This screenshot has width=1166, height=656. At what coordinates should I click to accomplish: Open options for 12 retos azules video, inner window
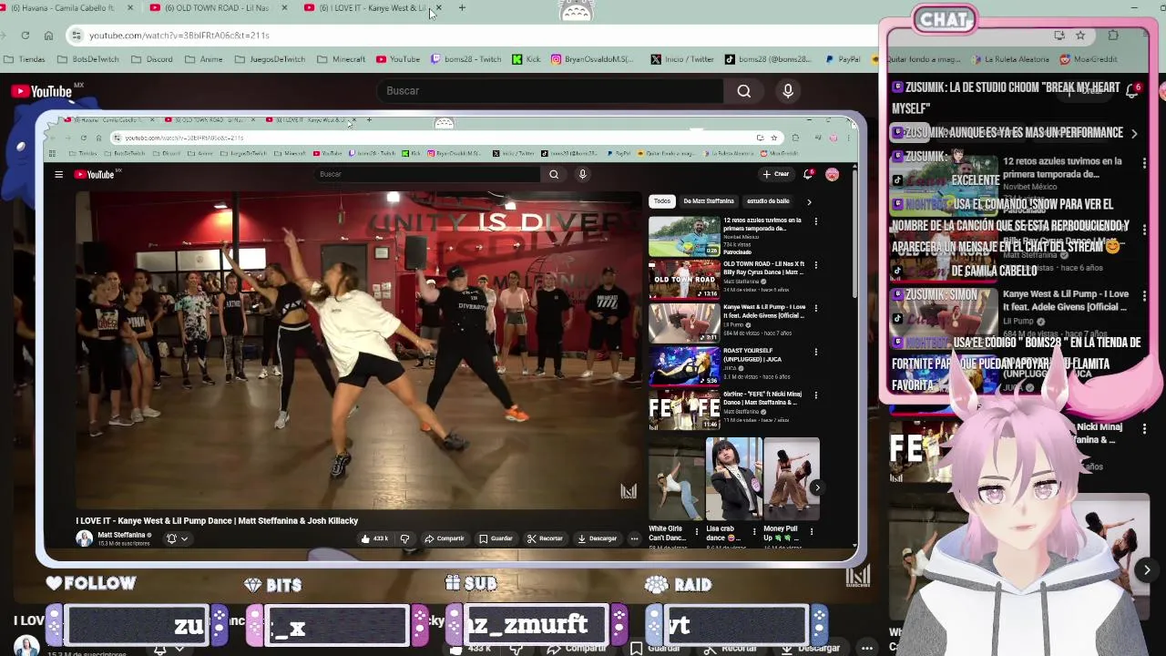(815, 221)
